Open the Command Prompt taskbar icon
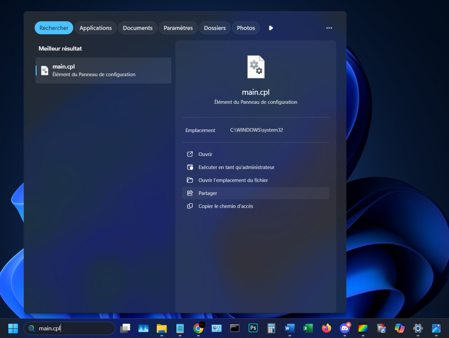Image resolution: width=449 pixels, height=338 pixels. [235, 328]
